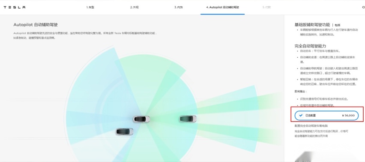Viewport: 365px width, 162px height.
Task: Click the Tesla logo
Action: pos(15,7)
